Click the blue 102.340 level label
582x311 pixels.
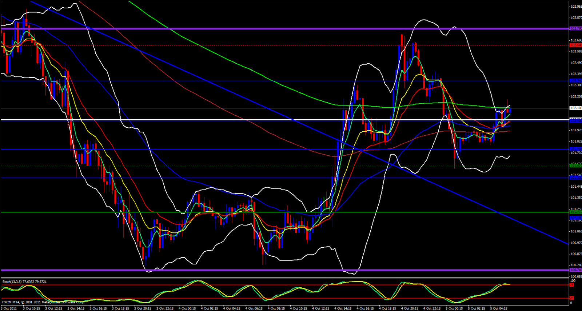575,81
